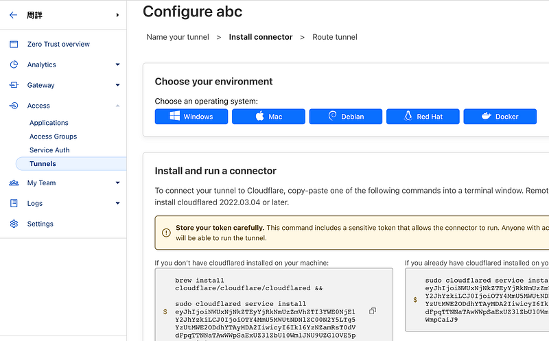This screenshot has width=549, height=341.
Task: Click the sudo cloudflared service command block on right
Action: (477, 300)
